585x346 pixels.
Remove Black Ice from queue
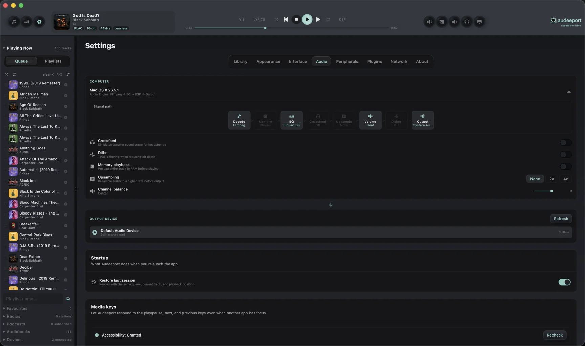(66, 183)
